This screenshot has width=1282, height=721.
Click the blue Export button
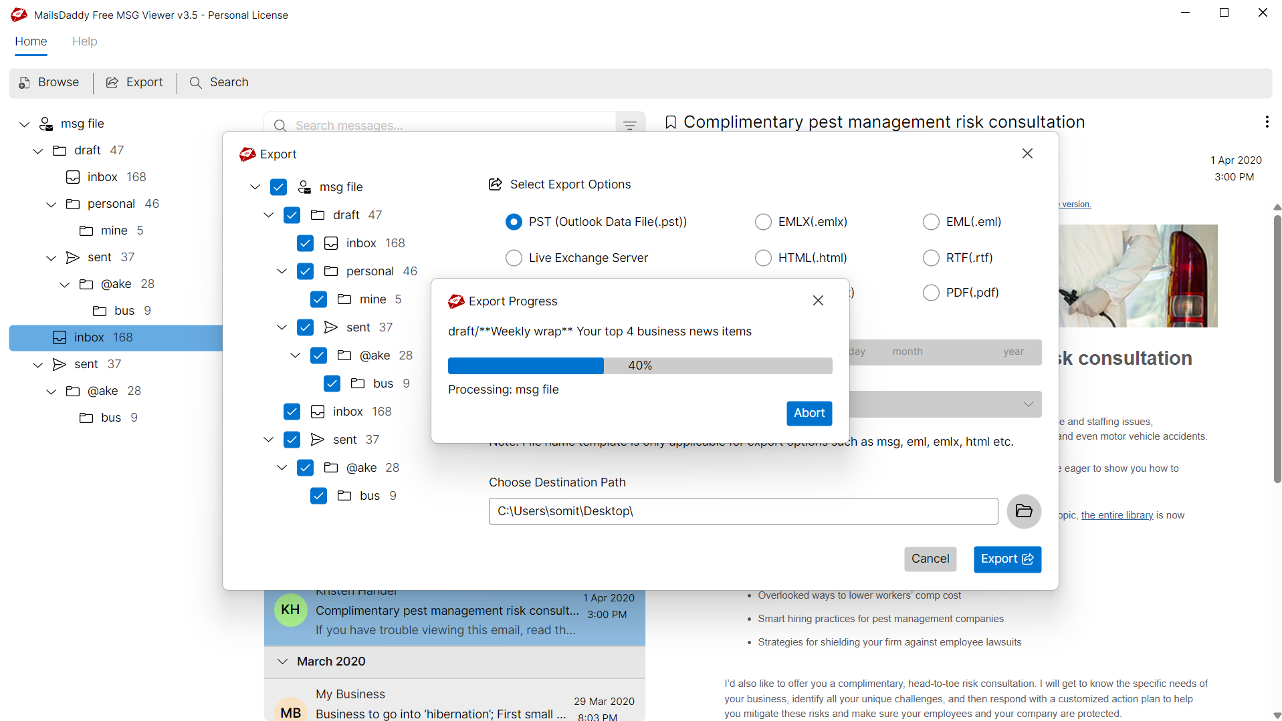(x=1007, y=559)
